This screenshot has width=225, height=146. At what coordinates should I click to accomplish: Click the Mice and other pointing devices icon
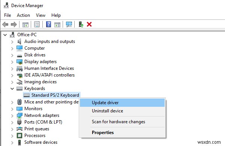pyautogui.click(x=19, y=102)
